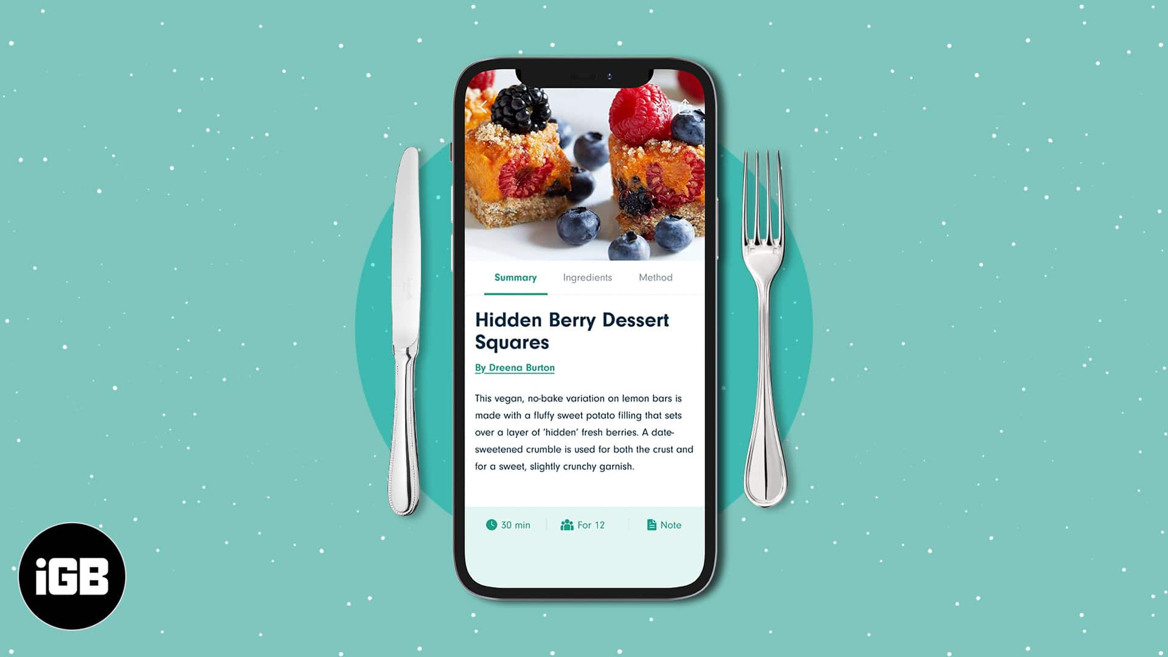
Task: Click the servings/people icon for portions
Action: click(566, 524)
